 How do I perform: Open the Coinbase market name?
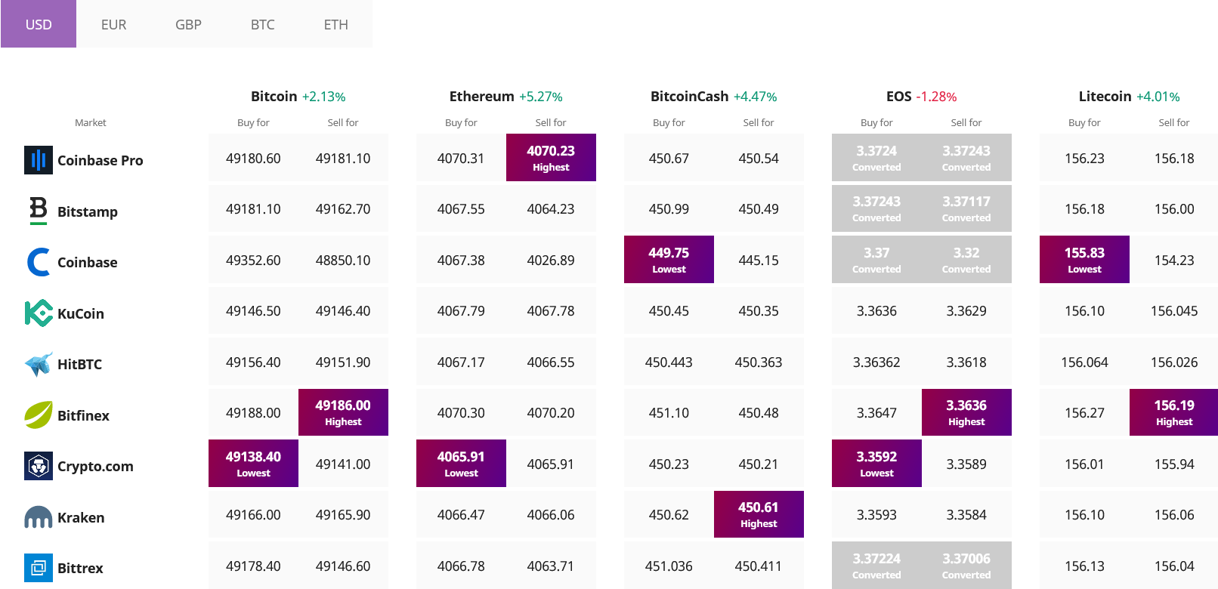tap(88, 262)
